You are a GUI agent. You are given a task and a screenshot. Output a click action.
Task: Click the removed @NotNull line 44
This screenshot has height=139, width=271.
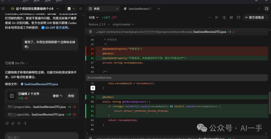tap(177, 53)
